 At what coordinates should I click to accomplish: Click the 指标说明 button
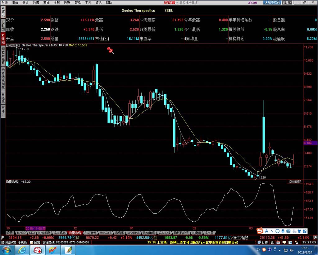pyautogui.click(x=295, y=182)
